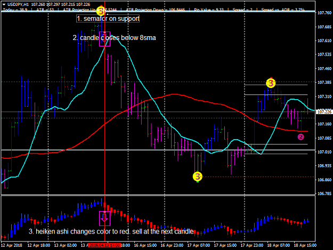Click the '17 Apr 07:00' time axis label
This screenshot has width=333, height=250.
[199, 245]
